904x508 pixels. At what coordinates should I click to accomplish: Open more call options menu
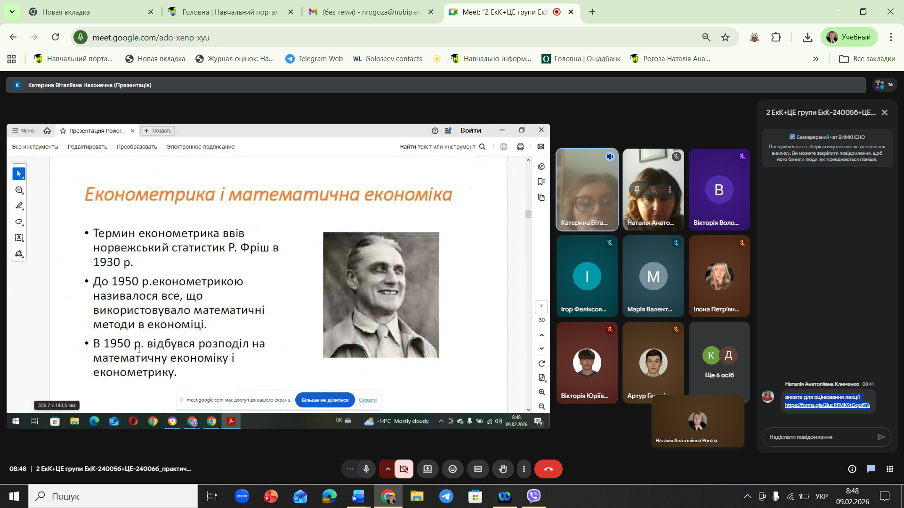coord(524,469)
